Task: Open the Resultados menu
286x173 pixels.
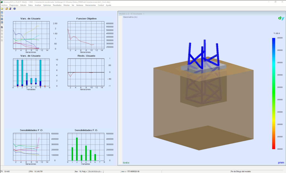Action: coord(57,5)
